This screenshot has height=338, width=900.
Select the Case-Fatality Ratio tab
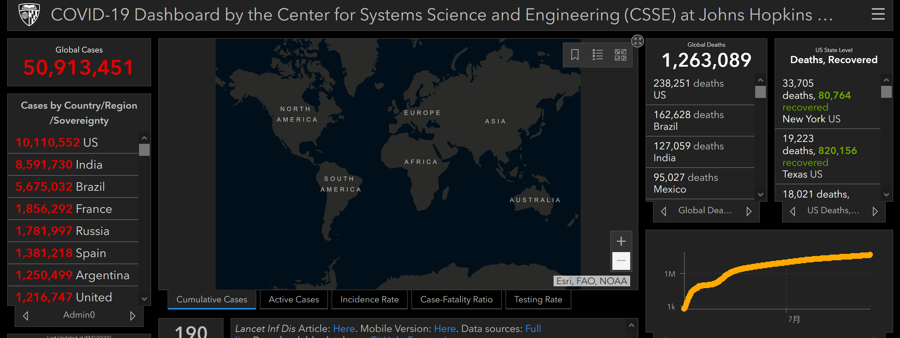[456, 299]
